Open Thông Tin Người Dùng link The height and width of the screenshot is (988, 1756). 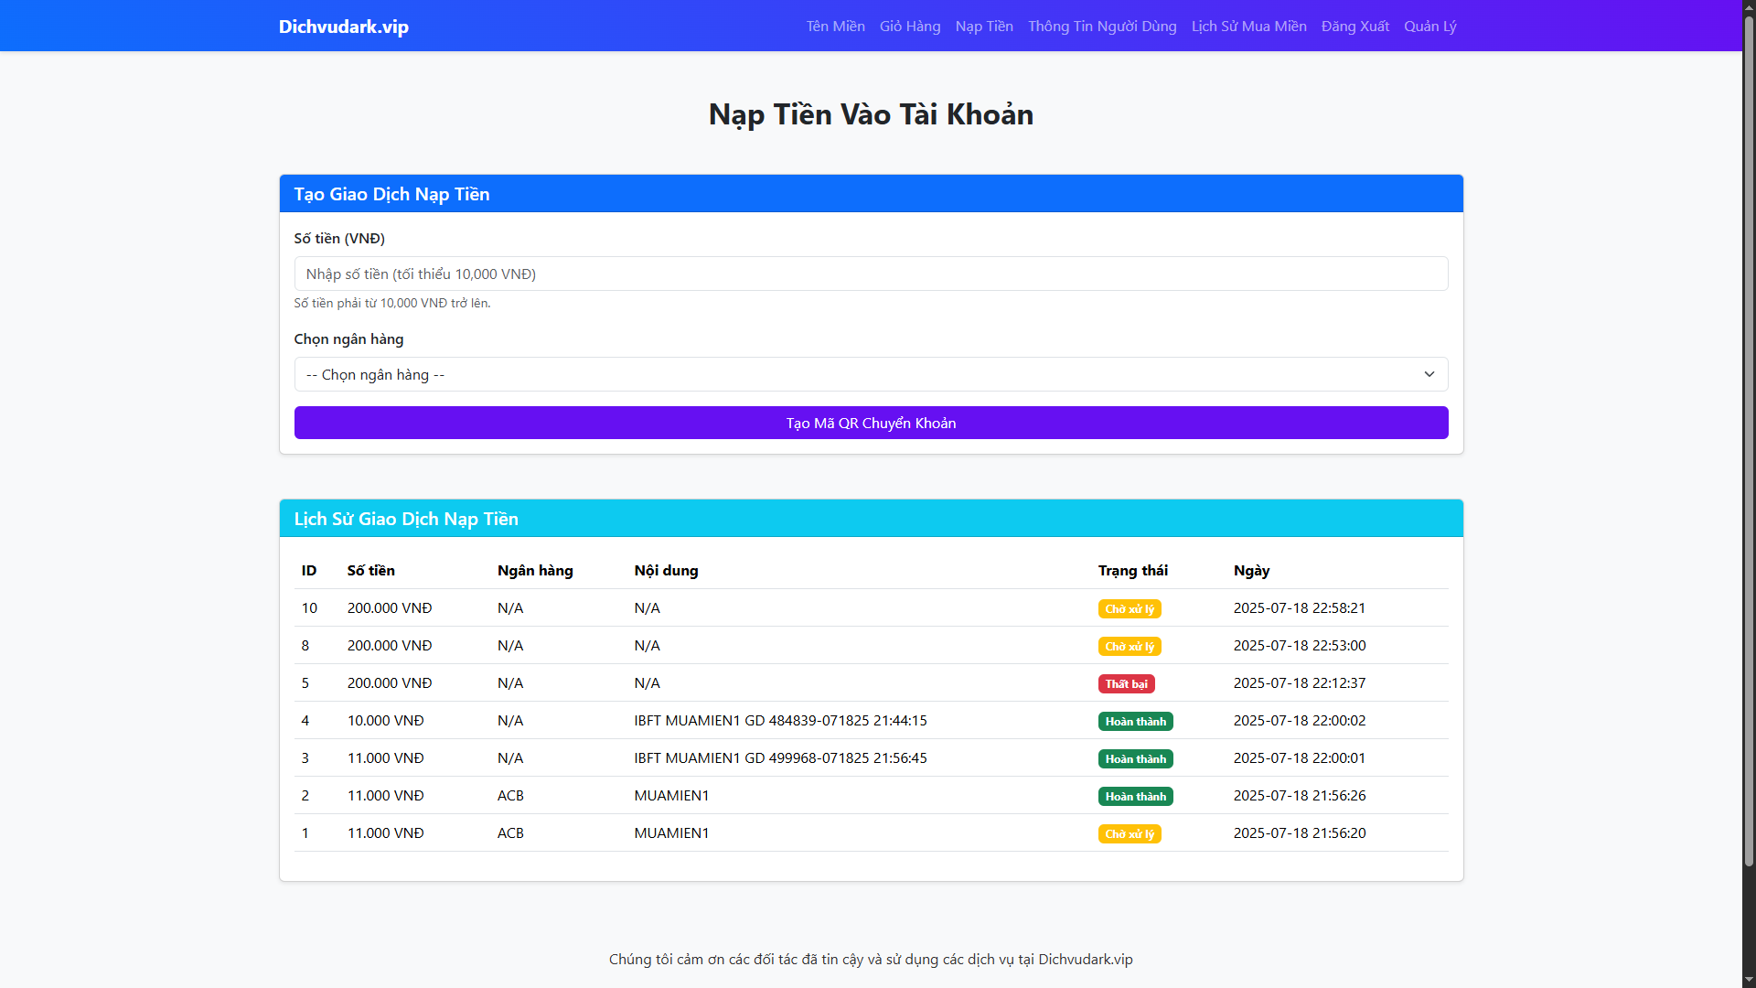pos(1101,27)
